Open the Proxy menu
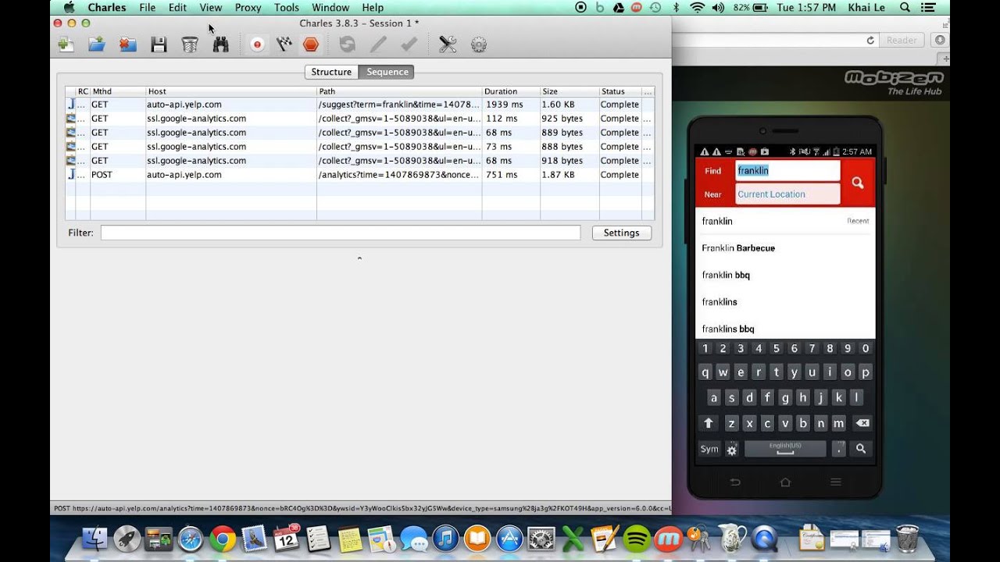 click(248, 7)
